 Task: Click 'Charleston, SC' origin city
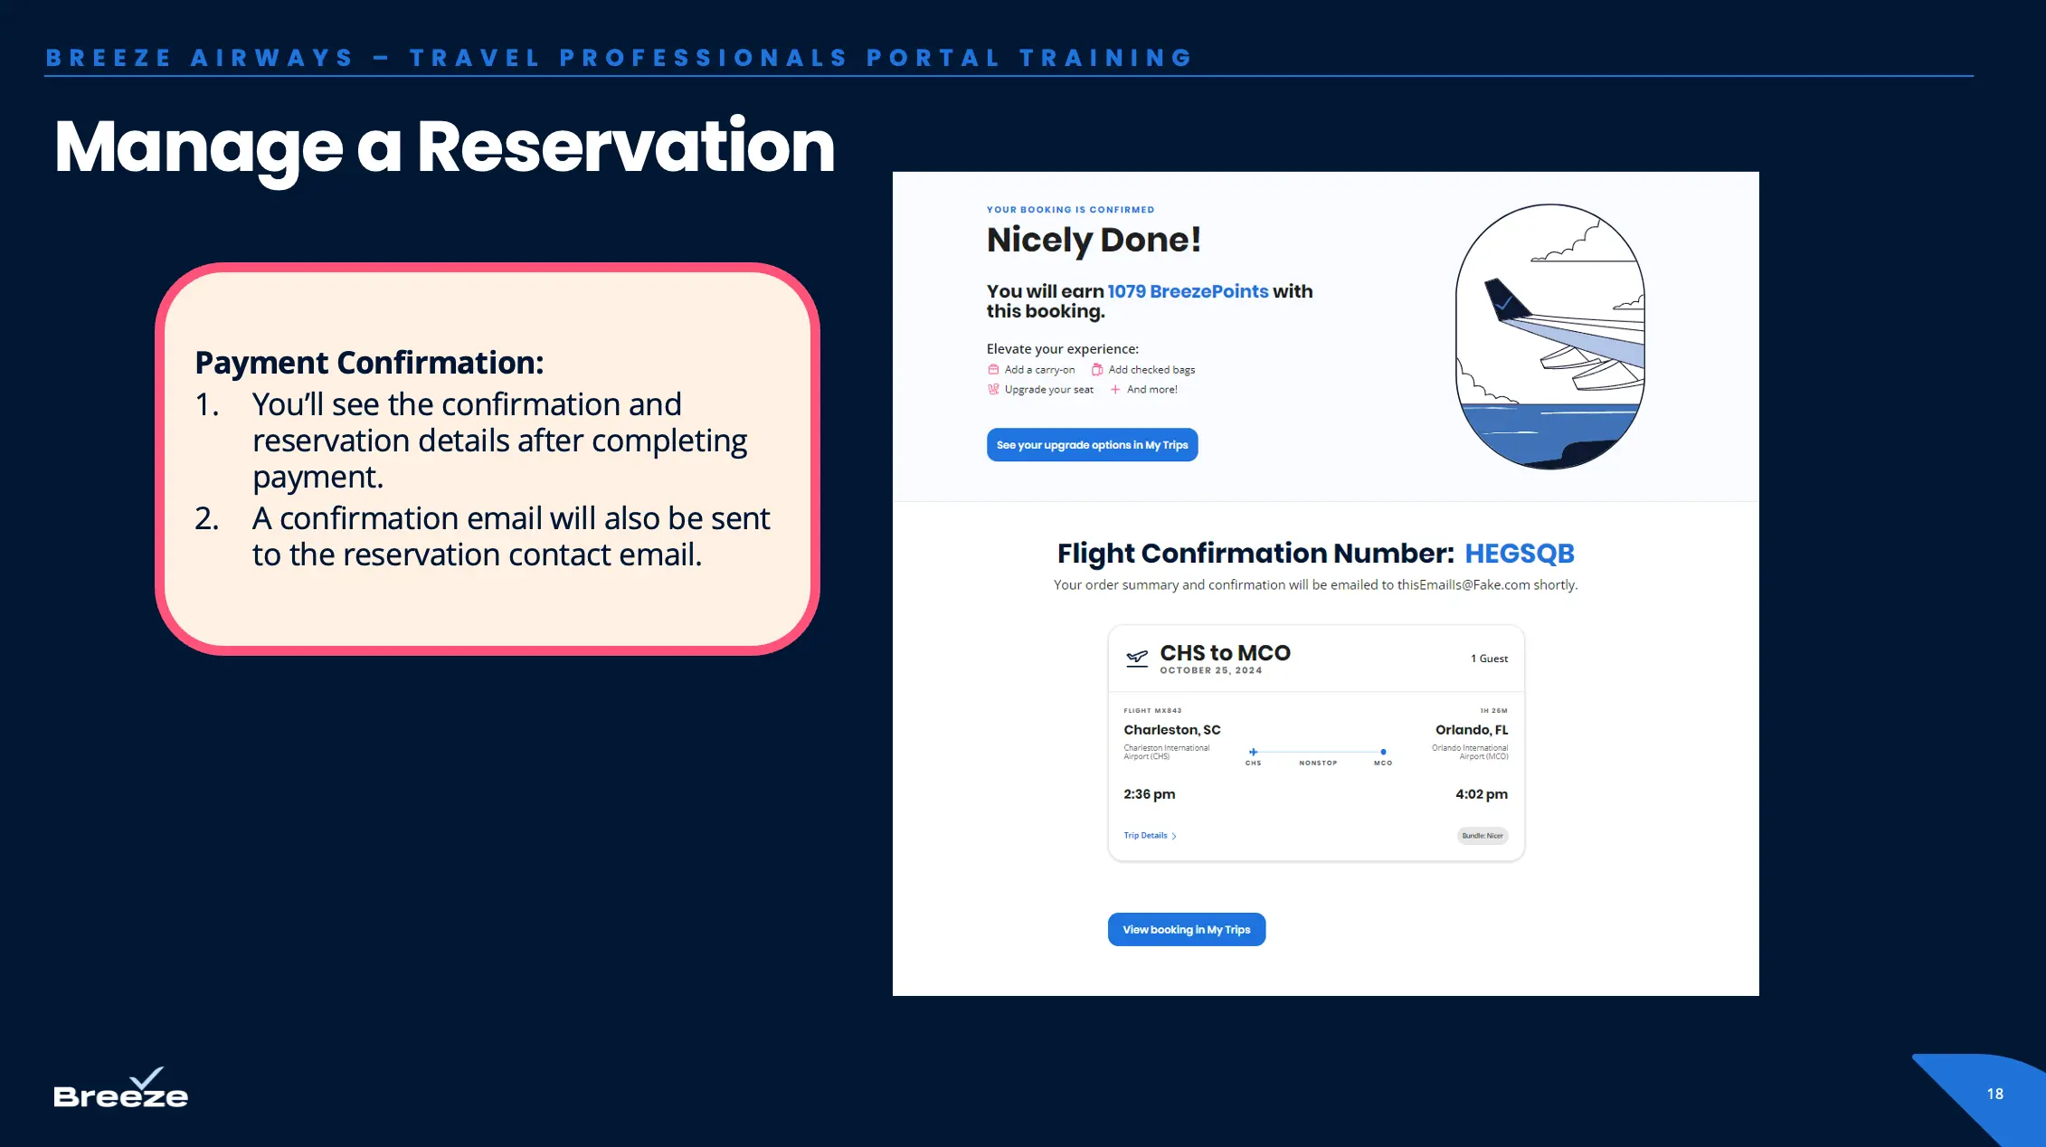point(1171,730)
